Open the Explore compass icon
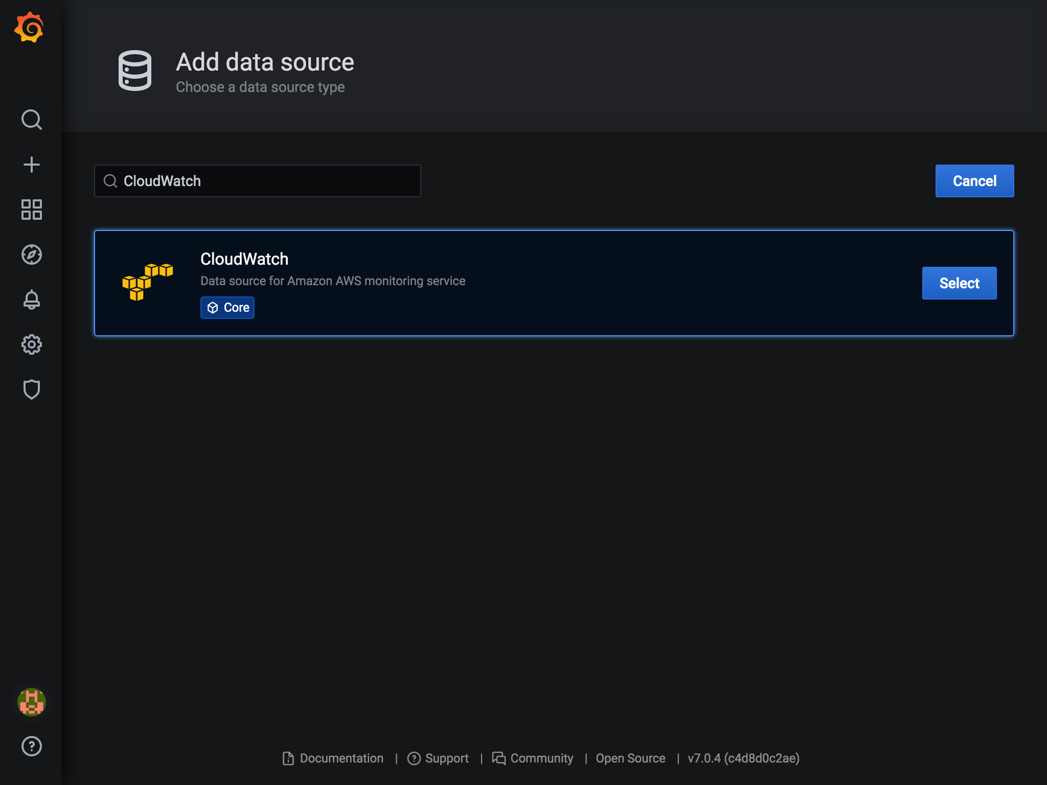This screenshot has width=1047, height=785. click(x=31, y=255)
